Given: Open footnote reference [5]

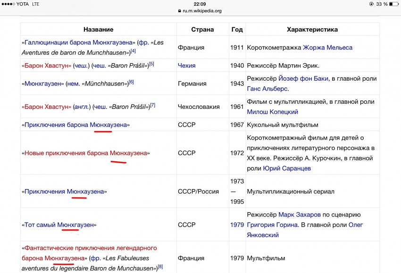Looking at the screenshot, I should [151, 64].
